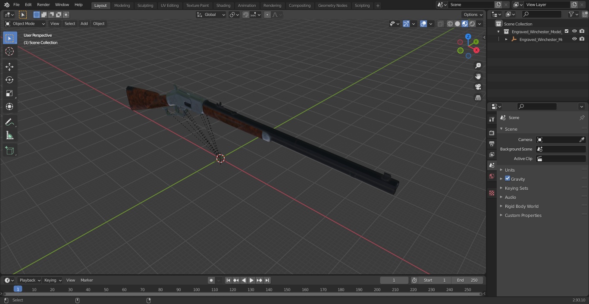
Task: Open the View Layer properties tab
Action: (x=492, y=154)
